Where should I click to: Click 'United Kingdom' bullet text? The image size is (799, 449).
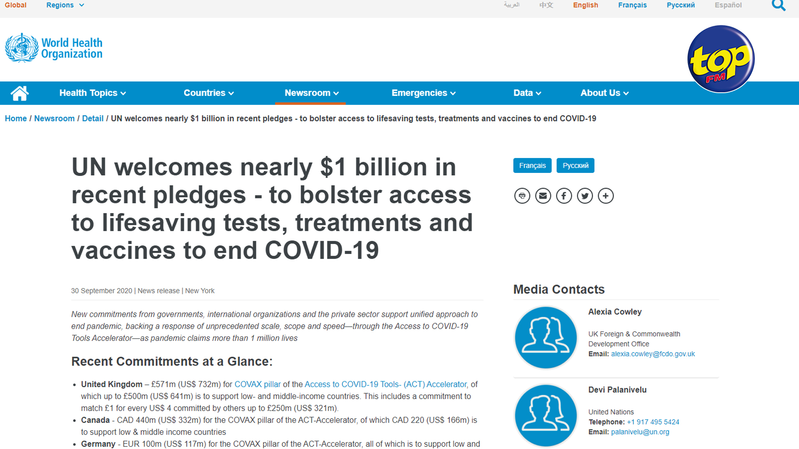(x=112, y=385)
